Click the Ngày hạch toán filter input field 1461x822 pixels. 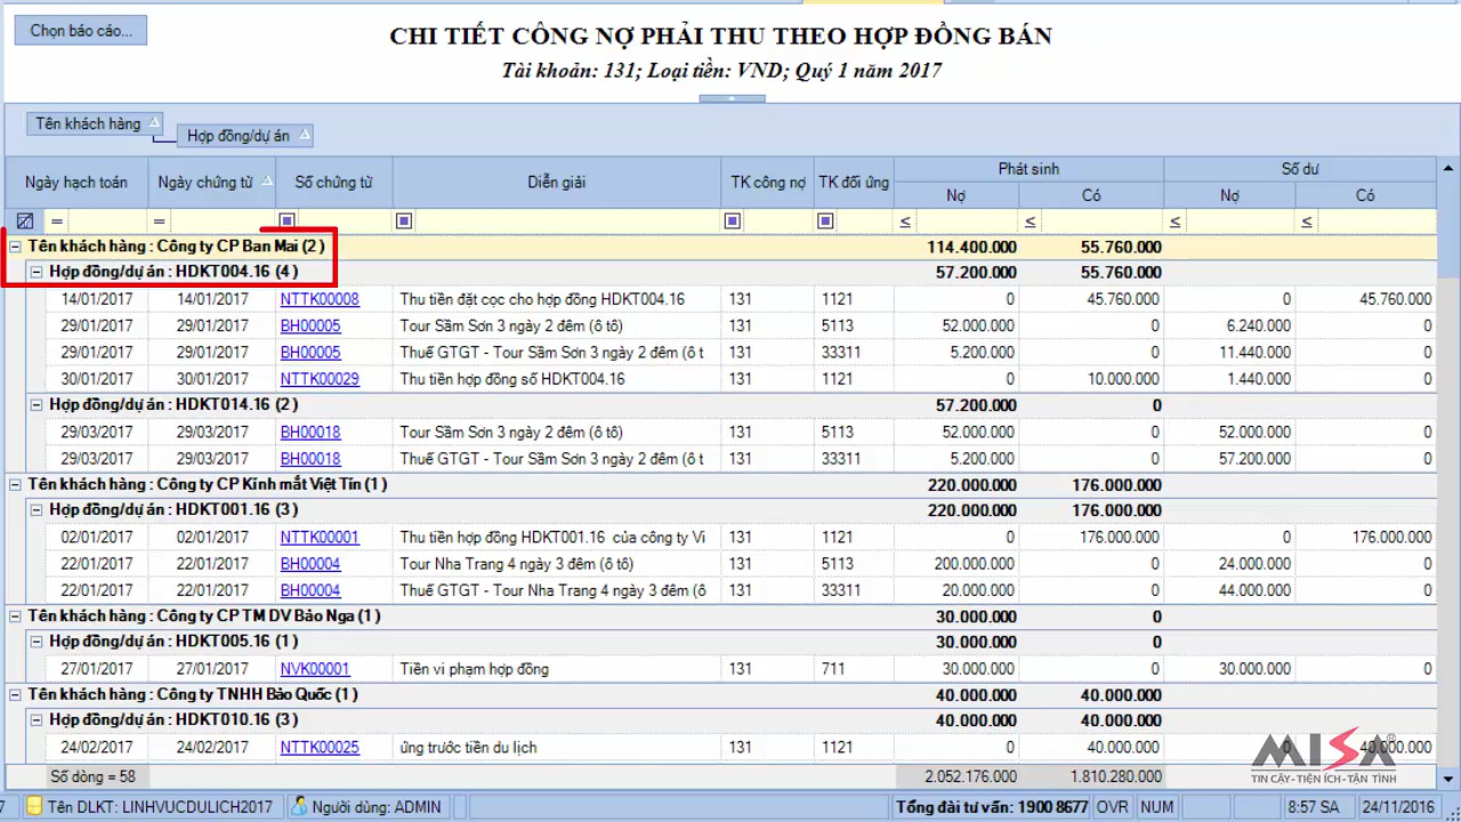[x=107, y=221]
